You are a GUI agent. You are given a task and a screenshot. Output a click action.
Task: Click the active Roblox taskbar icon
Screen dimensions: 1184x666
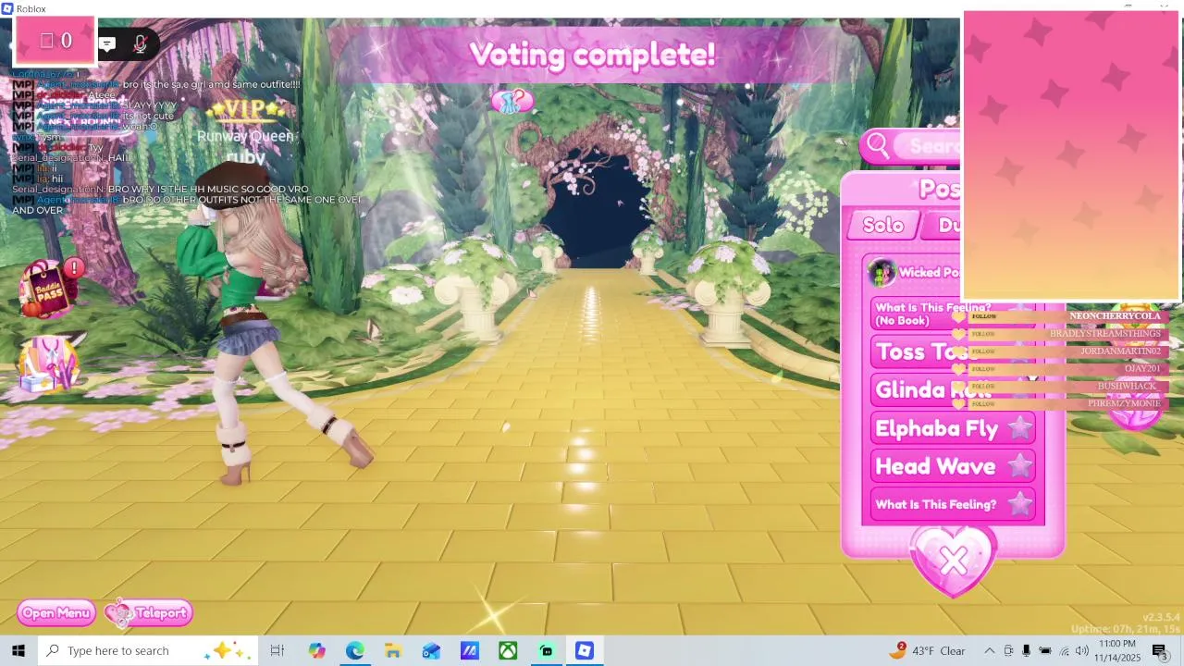pos(585,650)
